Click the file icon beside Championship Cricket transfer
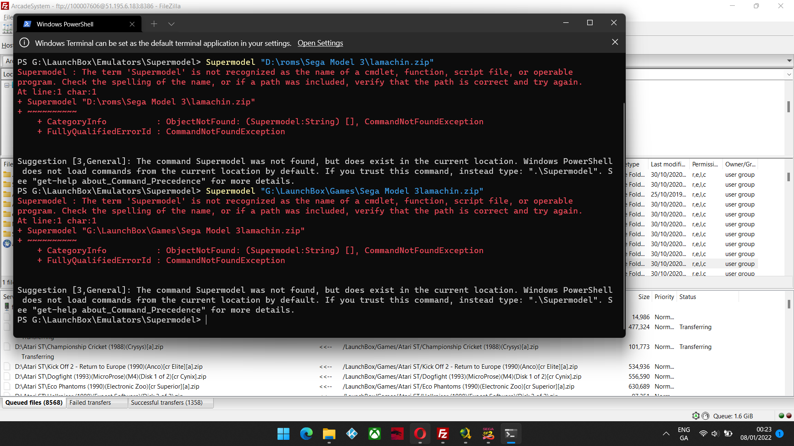Viewport: 794px width, 446px height. pos(7,347)
